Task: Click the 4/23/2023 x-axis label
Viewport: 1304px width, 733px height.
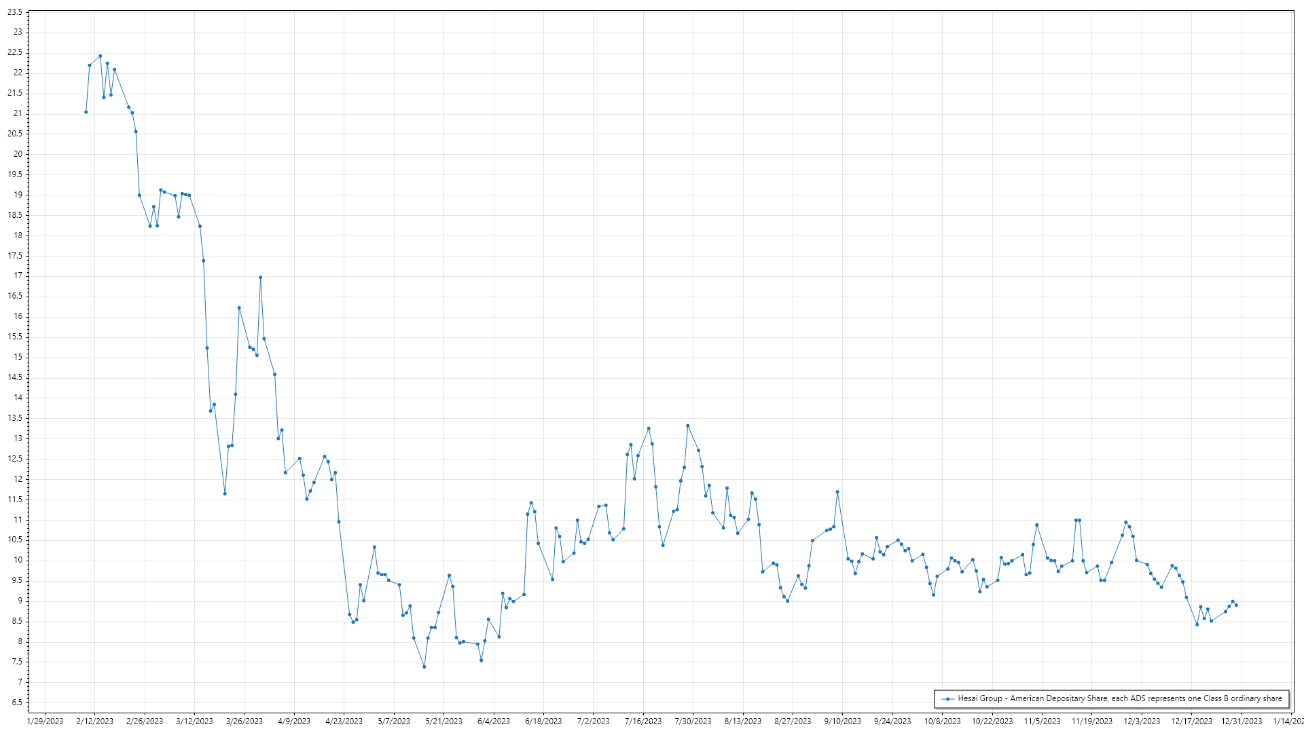Action: tap(344, 721)
